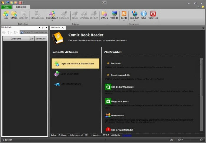The height and width of the screenshot is (143, 206).
Task: Click the zoom in plus icon
Action: click(x=201, y=140)
